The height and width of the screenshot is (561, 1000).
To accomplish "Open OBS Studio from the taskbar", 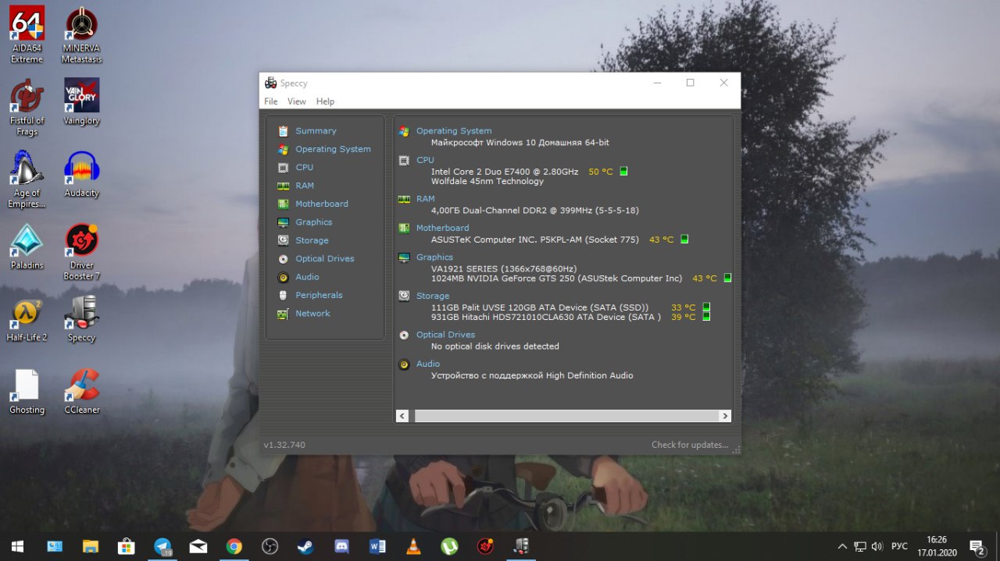I will pos(270,546).
